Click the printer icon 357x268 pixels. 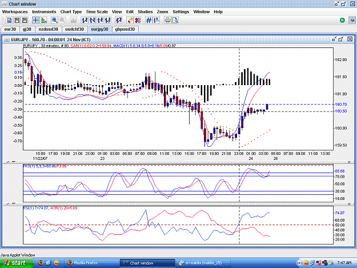click(167, 21)
